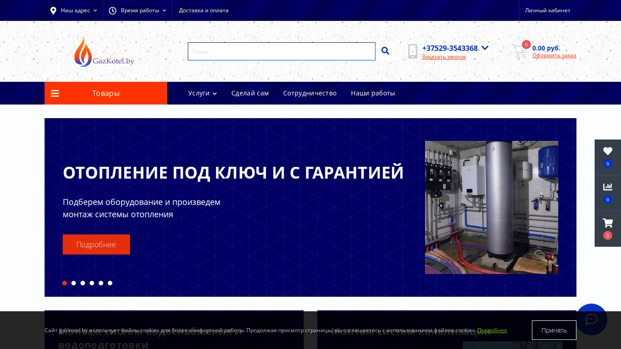Select the second slider dot
The width and height of the screenshot is (621, 349).
tap(74, 283)
